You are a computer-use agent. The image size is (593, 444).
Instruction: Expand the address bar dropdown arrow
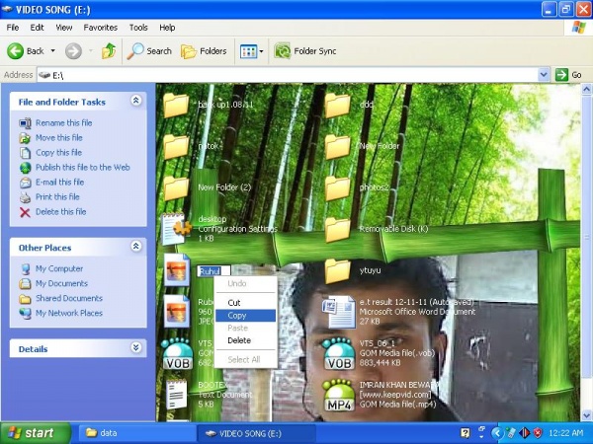tap(545, 74)
